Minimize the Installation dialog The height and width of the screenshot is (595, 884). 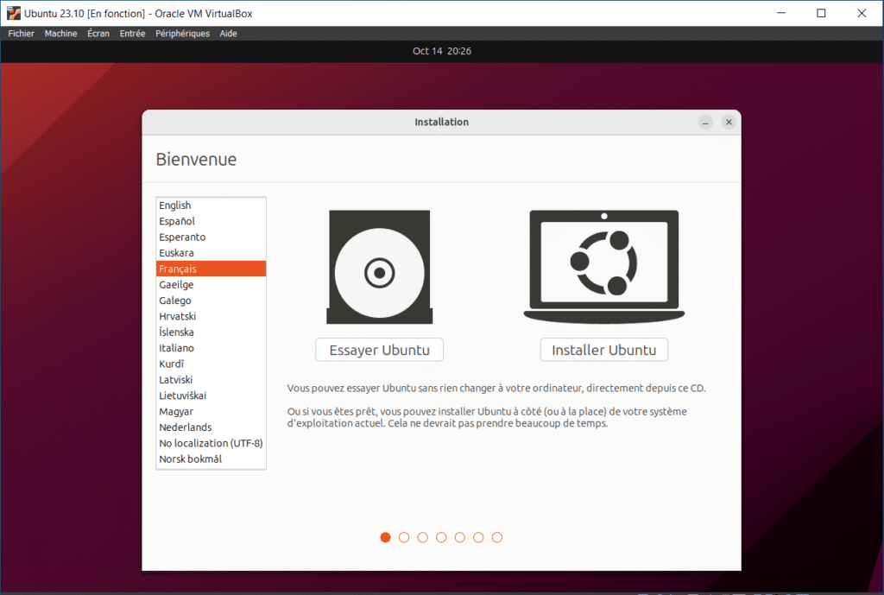pyautogui.click(x=705, y=122)
